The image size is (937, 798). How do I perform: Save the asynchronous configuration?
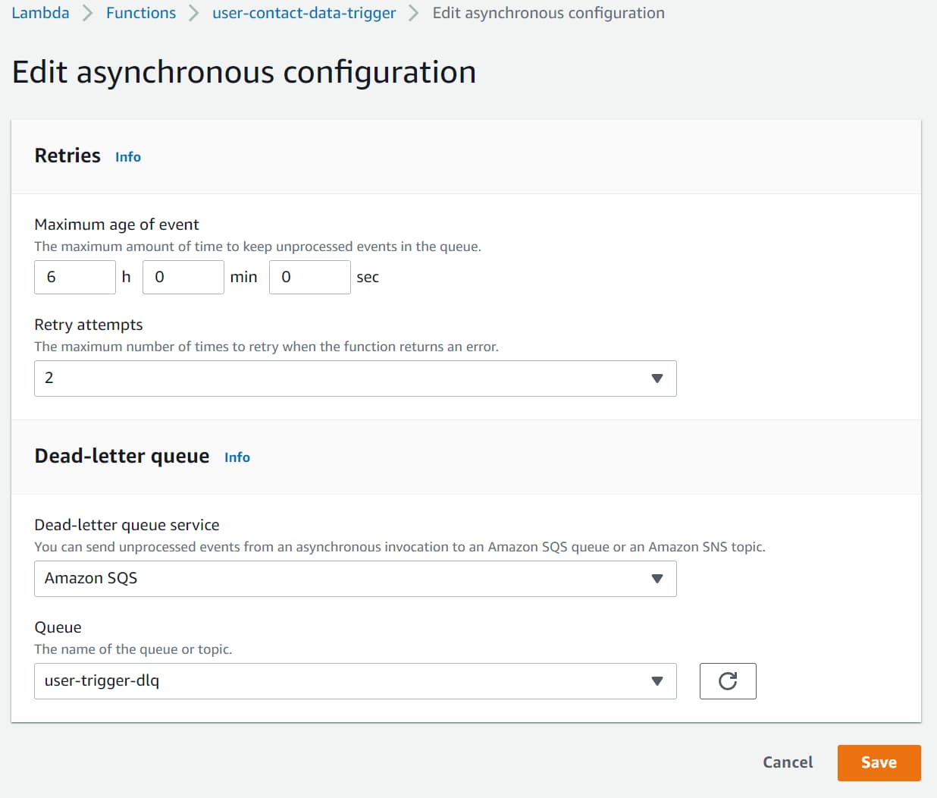[x=879, y=762]
